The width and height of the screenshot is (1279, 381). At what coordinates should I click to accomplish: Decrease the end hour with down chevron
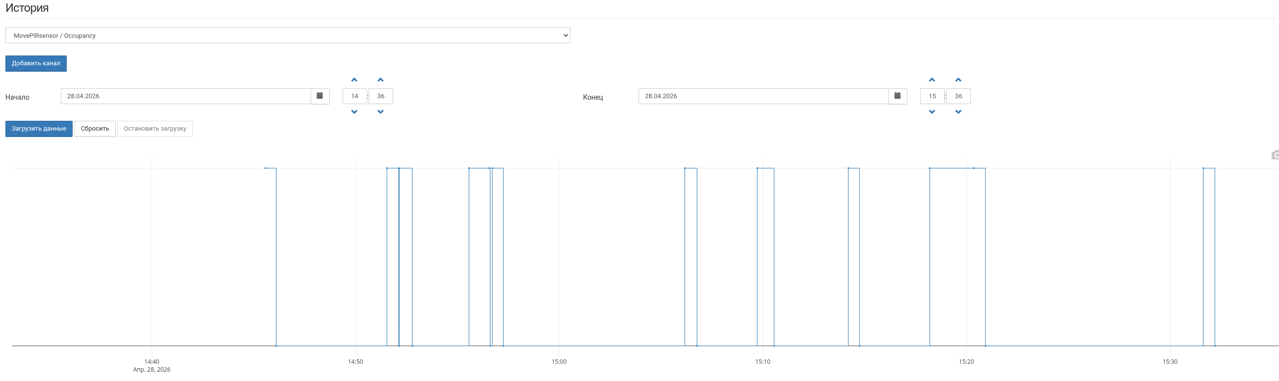pyautogui.click(x=932, y=112)
